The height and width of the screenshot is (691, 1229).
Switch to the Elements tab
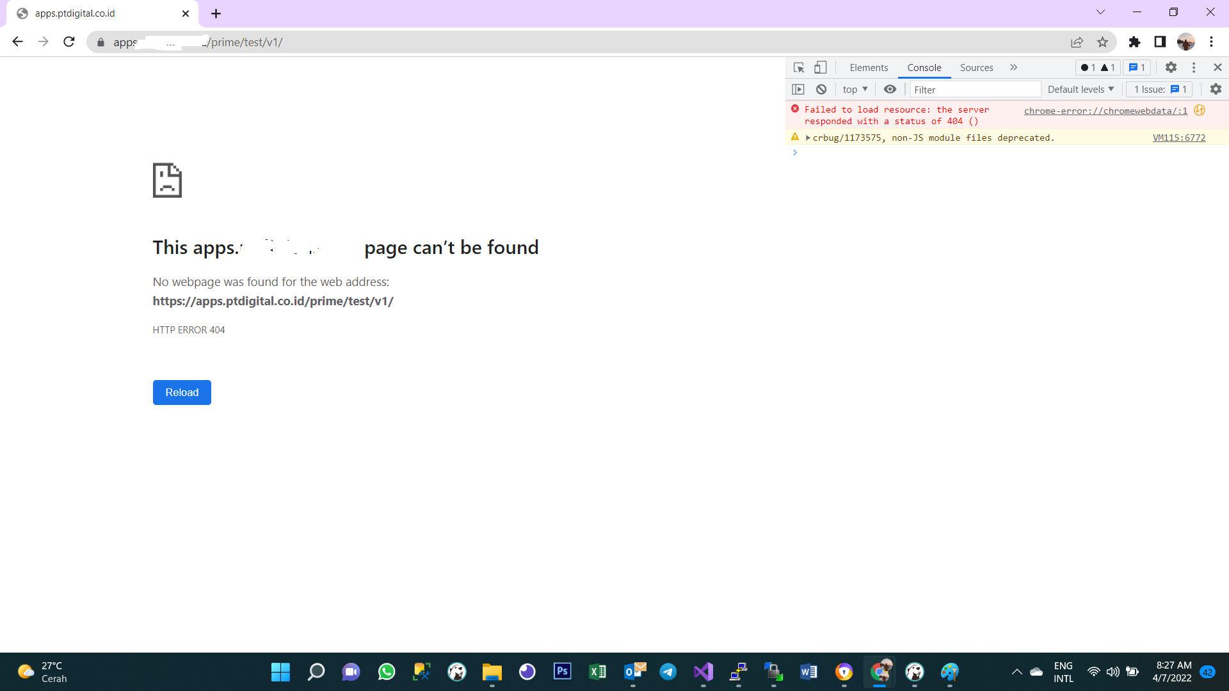(x=869, y=68)
